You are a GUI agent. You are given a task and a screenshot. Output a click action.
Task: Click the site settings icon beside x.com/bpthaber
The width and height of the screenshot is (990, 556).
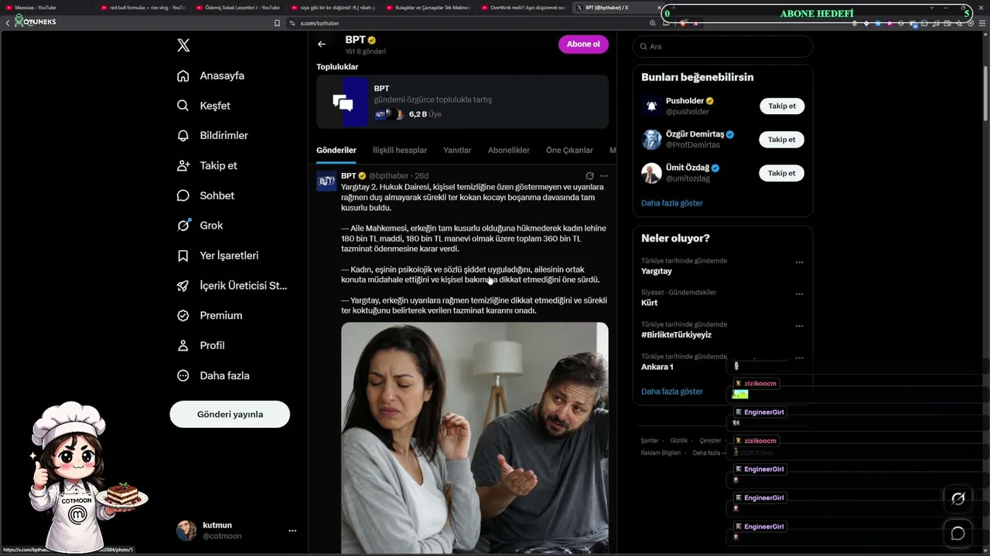[292, 23]
